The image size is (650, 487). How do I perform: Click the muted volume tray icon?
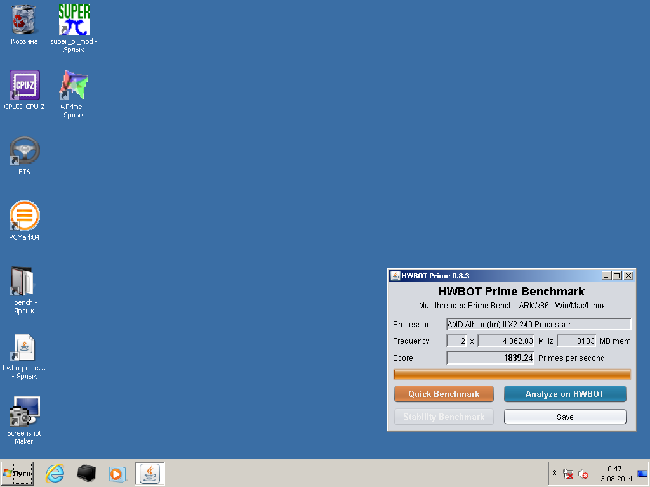pos(583,474)
